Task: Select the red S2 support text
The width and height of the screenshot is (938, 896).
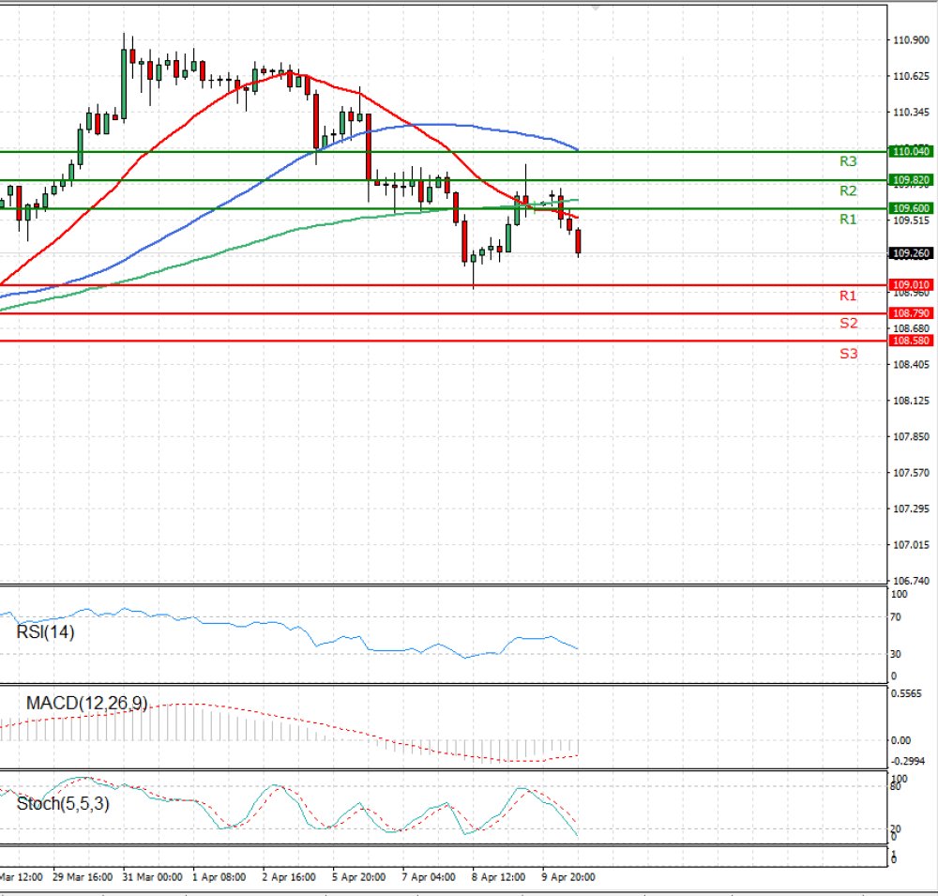Action: click(x=848, y=323)
